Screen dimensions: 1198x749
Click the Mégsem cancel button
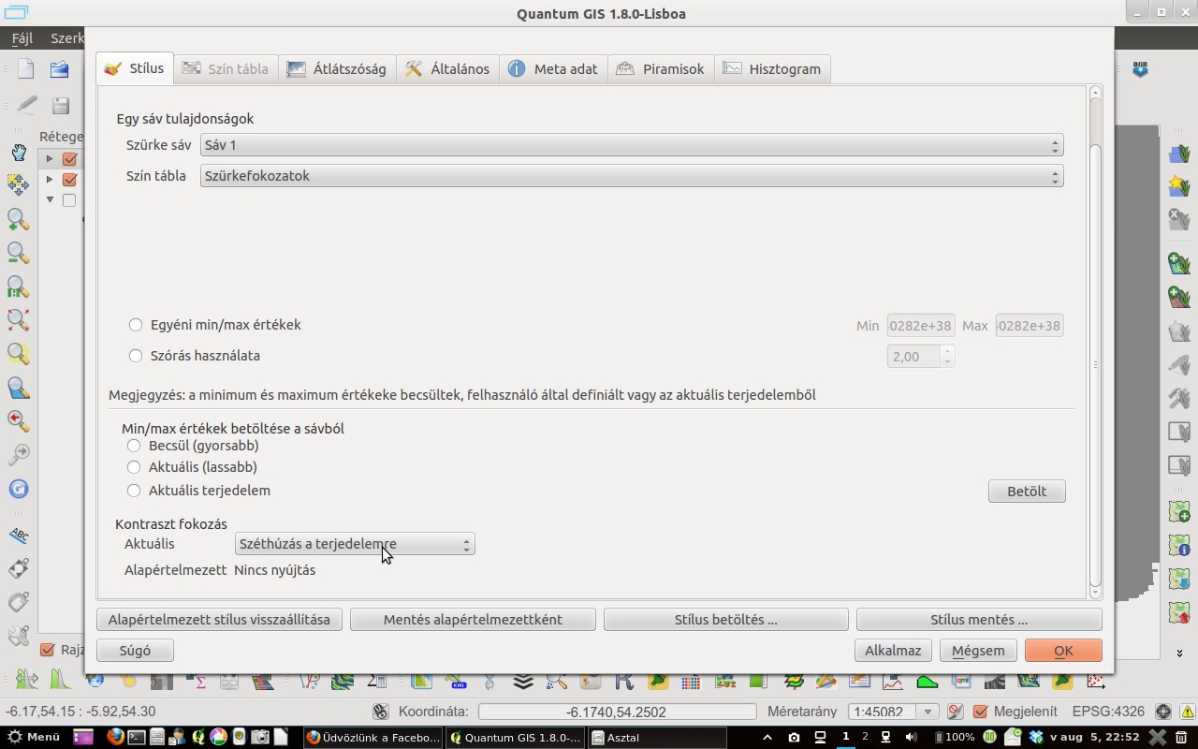978,651
